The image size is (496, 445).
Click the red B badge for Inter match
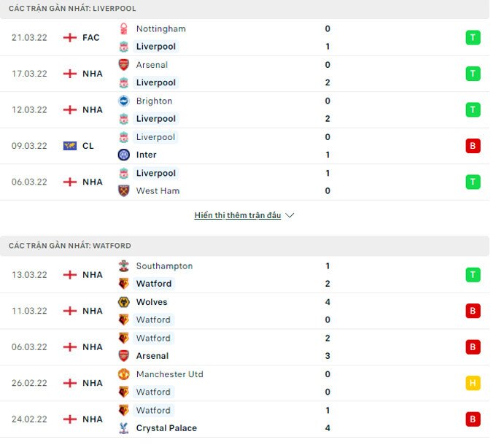click(473, 146)
